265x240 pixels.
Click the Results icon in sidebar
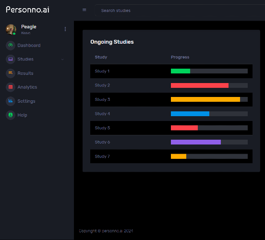click(x=11, y=73)
